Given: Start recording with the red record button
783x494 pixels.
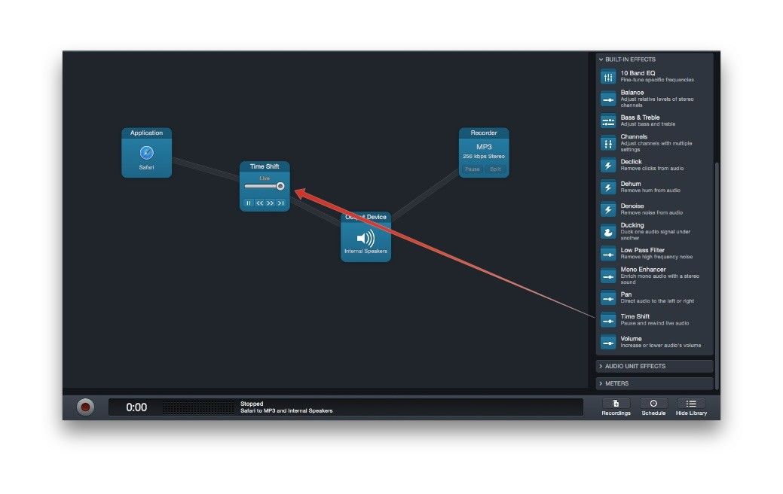Looking at the screenshot, I should pos(86,407).
